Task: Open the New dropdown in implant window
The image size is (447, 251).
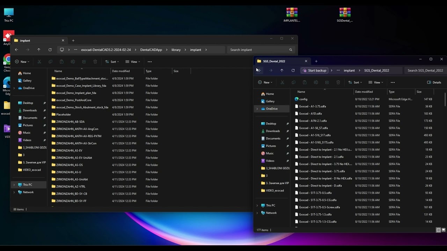Action: coord(22,62)
